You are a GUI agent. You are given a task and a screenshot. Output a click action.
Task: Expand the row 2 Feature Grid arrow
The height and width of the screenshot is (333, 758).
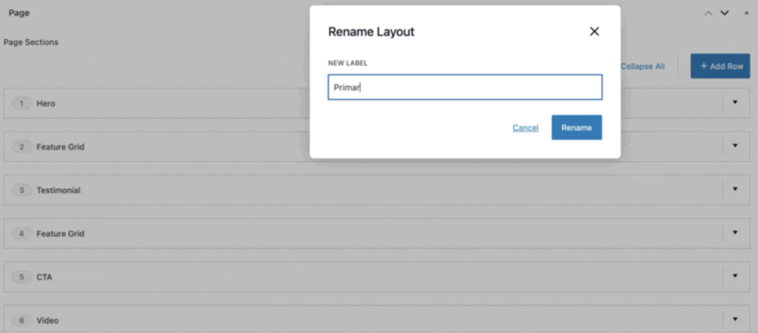coord(736,146)
